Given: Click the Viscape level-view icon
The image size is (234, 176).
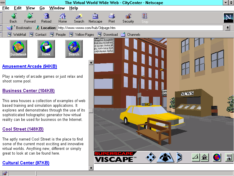Looking at the screenshot, I should click(x=196, y=157).
